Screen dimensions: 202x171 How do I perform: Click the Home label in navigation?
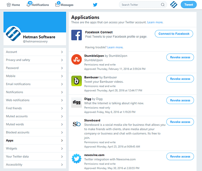16,5
